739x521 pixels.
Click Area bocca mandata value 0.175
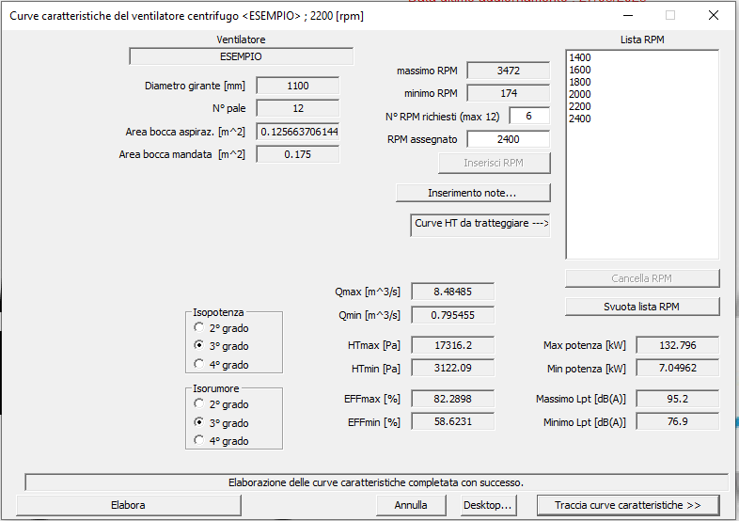298,154
